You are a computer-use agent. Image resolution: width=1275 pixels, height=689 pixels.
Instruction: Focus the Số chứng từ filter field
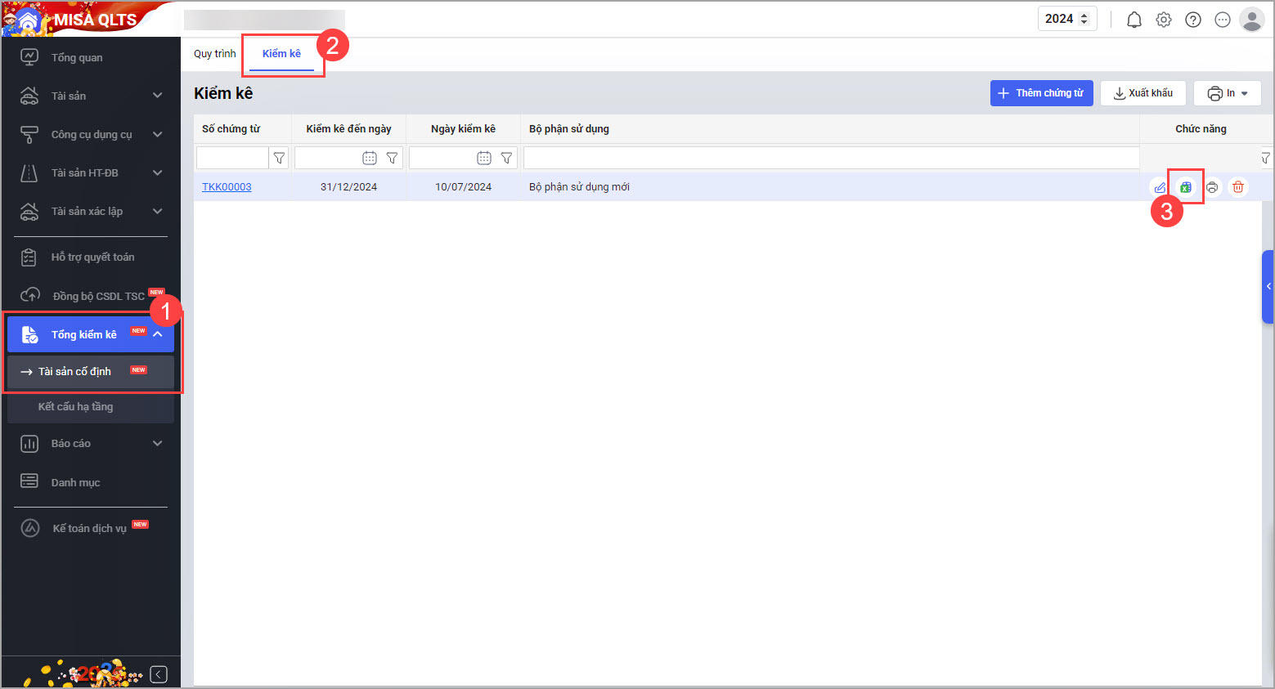[x=232, y=158]
